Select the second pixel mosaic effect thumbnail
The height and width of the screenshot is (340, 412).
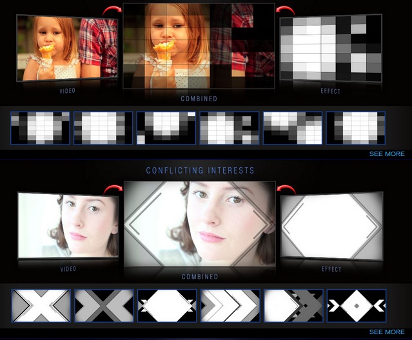coord(103,128)
